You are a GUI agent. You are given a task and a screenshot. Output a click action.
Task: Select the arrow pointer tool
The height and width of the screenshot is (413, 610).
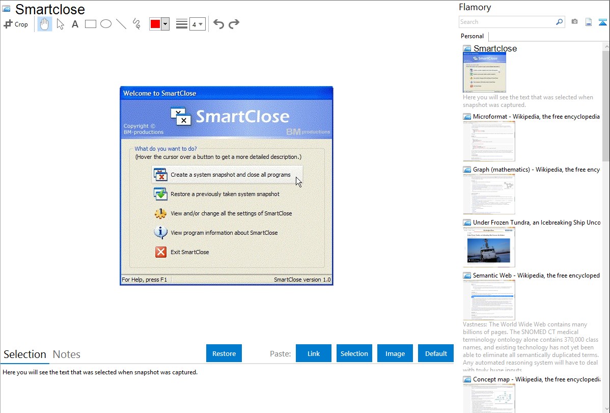tap(60, 24)
